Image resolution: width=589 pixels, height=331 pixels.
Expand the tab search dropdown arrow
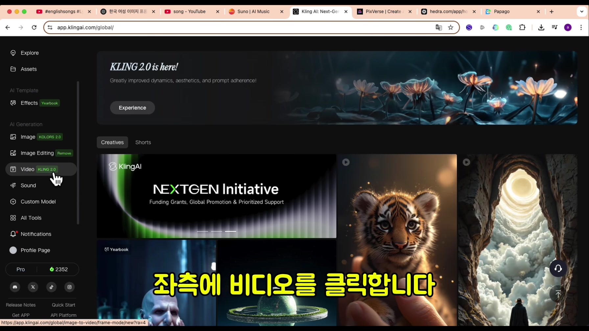(x=582, y=12)
